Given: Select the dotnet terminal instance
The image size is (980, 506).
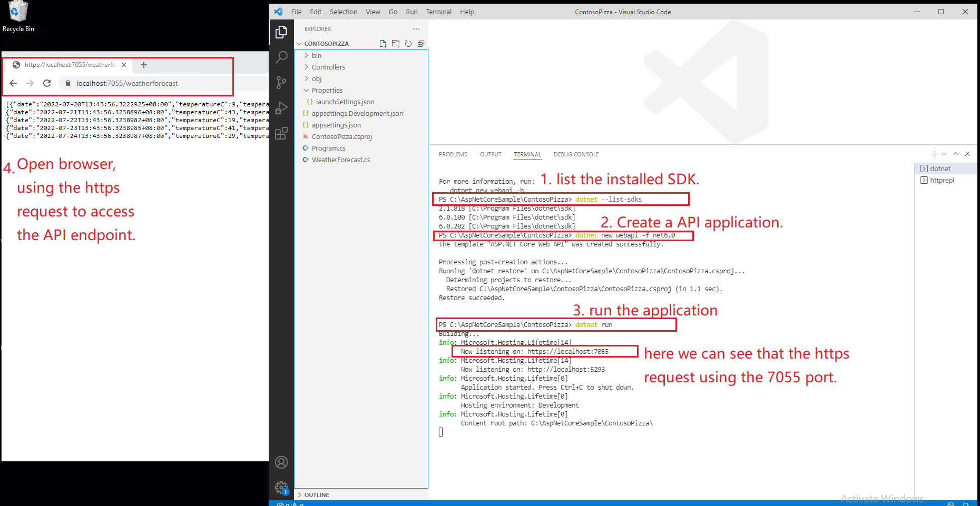Looking at the screenshot, I should (946, 168).
